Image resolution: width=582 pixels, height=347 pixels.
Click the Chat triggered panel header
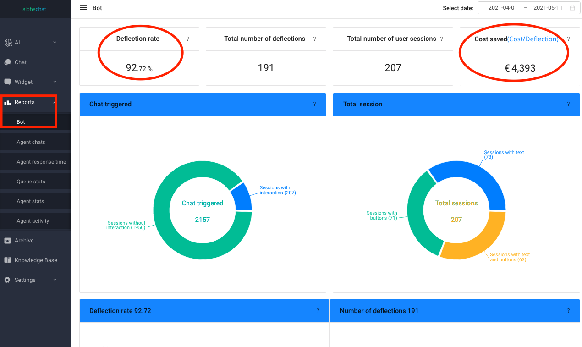(203, 104)
